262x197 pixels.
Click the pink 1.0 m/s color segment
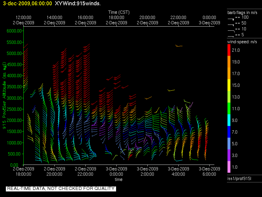tap(229, 167)
